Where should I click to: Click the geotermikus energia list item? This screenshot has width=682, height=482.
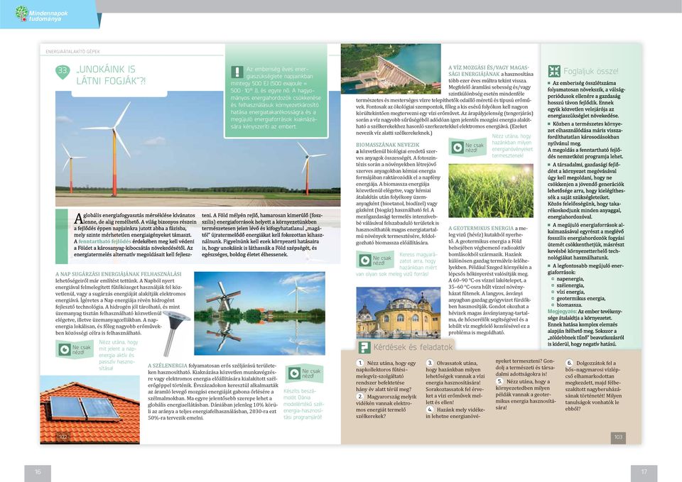pos(580,299)
